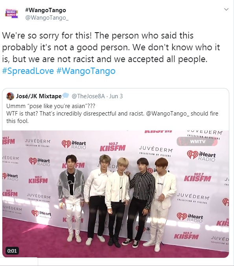234x266 pixels.
Task: Click the JUVÉDERM logo in backdrop top left
Action: tap(37, 143)
